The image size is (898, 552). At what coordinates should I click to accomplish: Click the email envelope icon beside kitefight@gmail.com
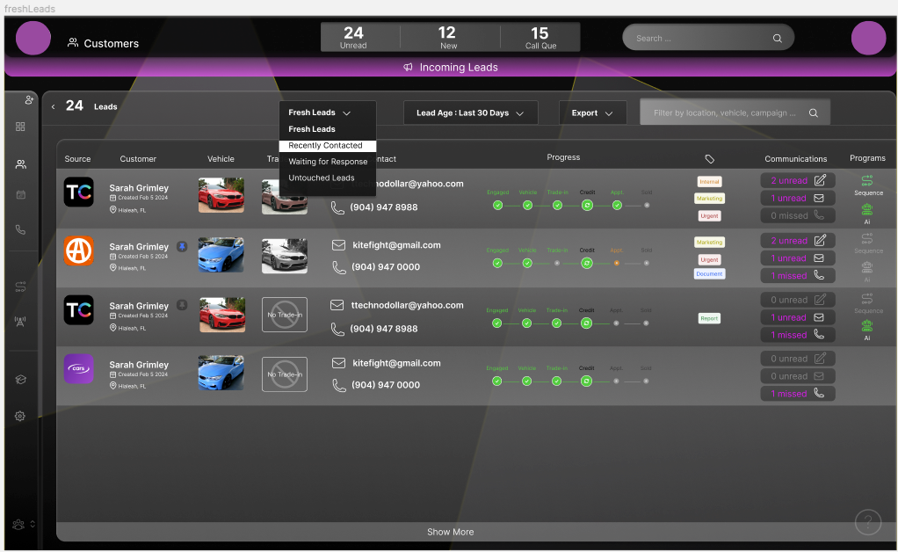(337, 244)
